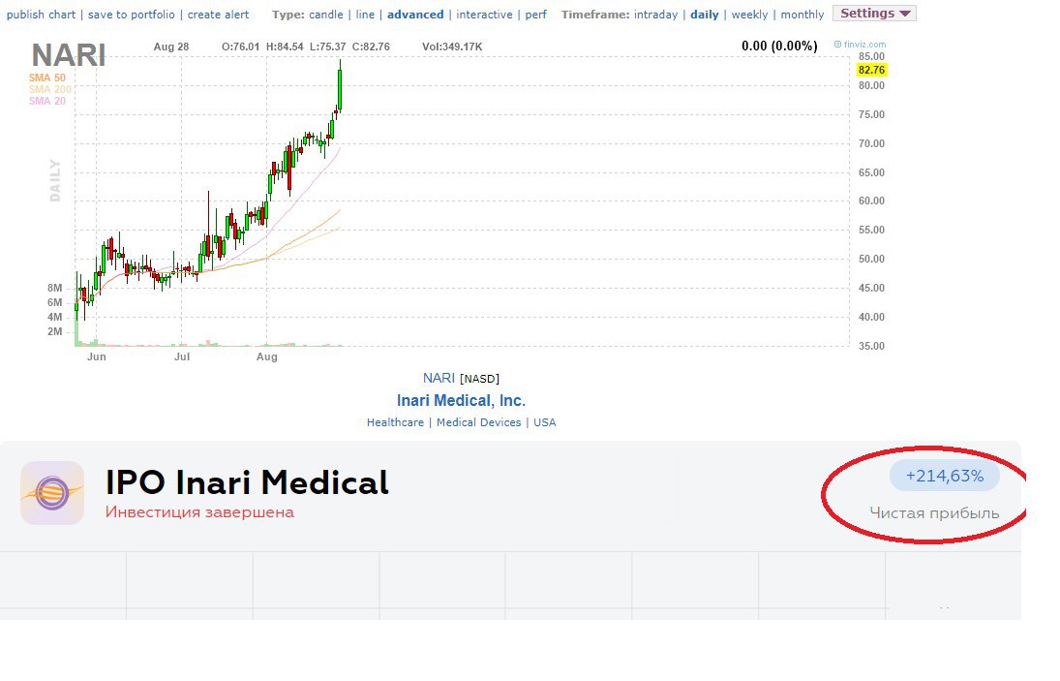Click the C:82.76 close value
The image size is (1060, 681).
point(371,46)
